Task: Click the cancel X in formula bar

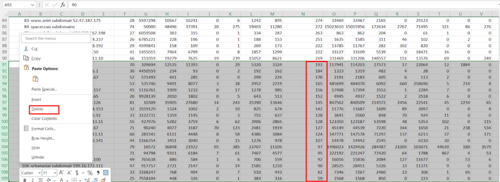Action: coord(47,5)
